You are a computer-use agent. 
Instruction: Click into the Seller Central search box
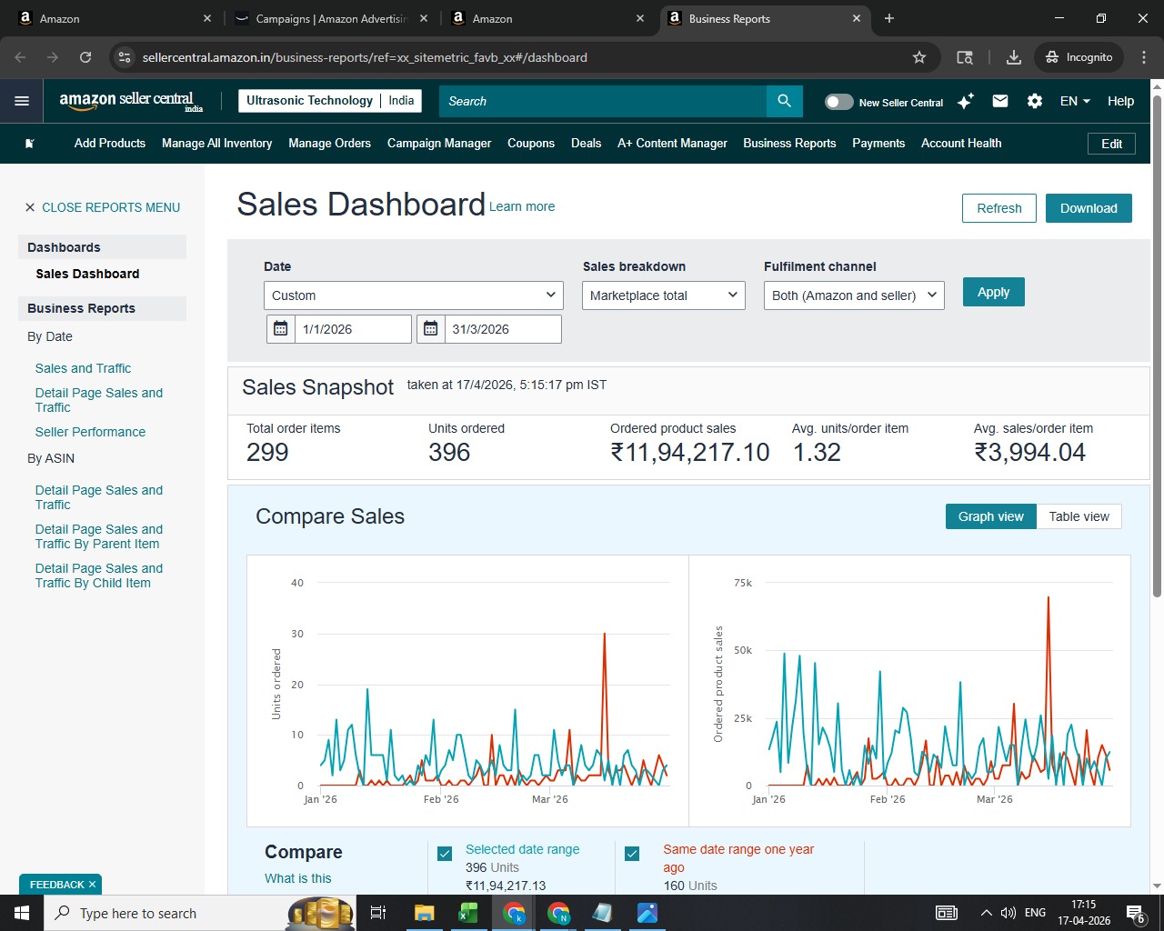click(603, 101)
